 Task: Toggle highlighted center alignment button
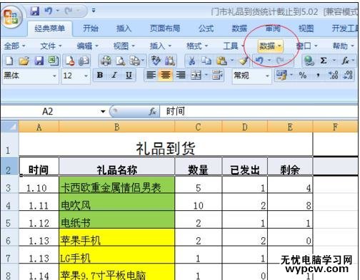[166, 76]
